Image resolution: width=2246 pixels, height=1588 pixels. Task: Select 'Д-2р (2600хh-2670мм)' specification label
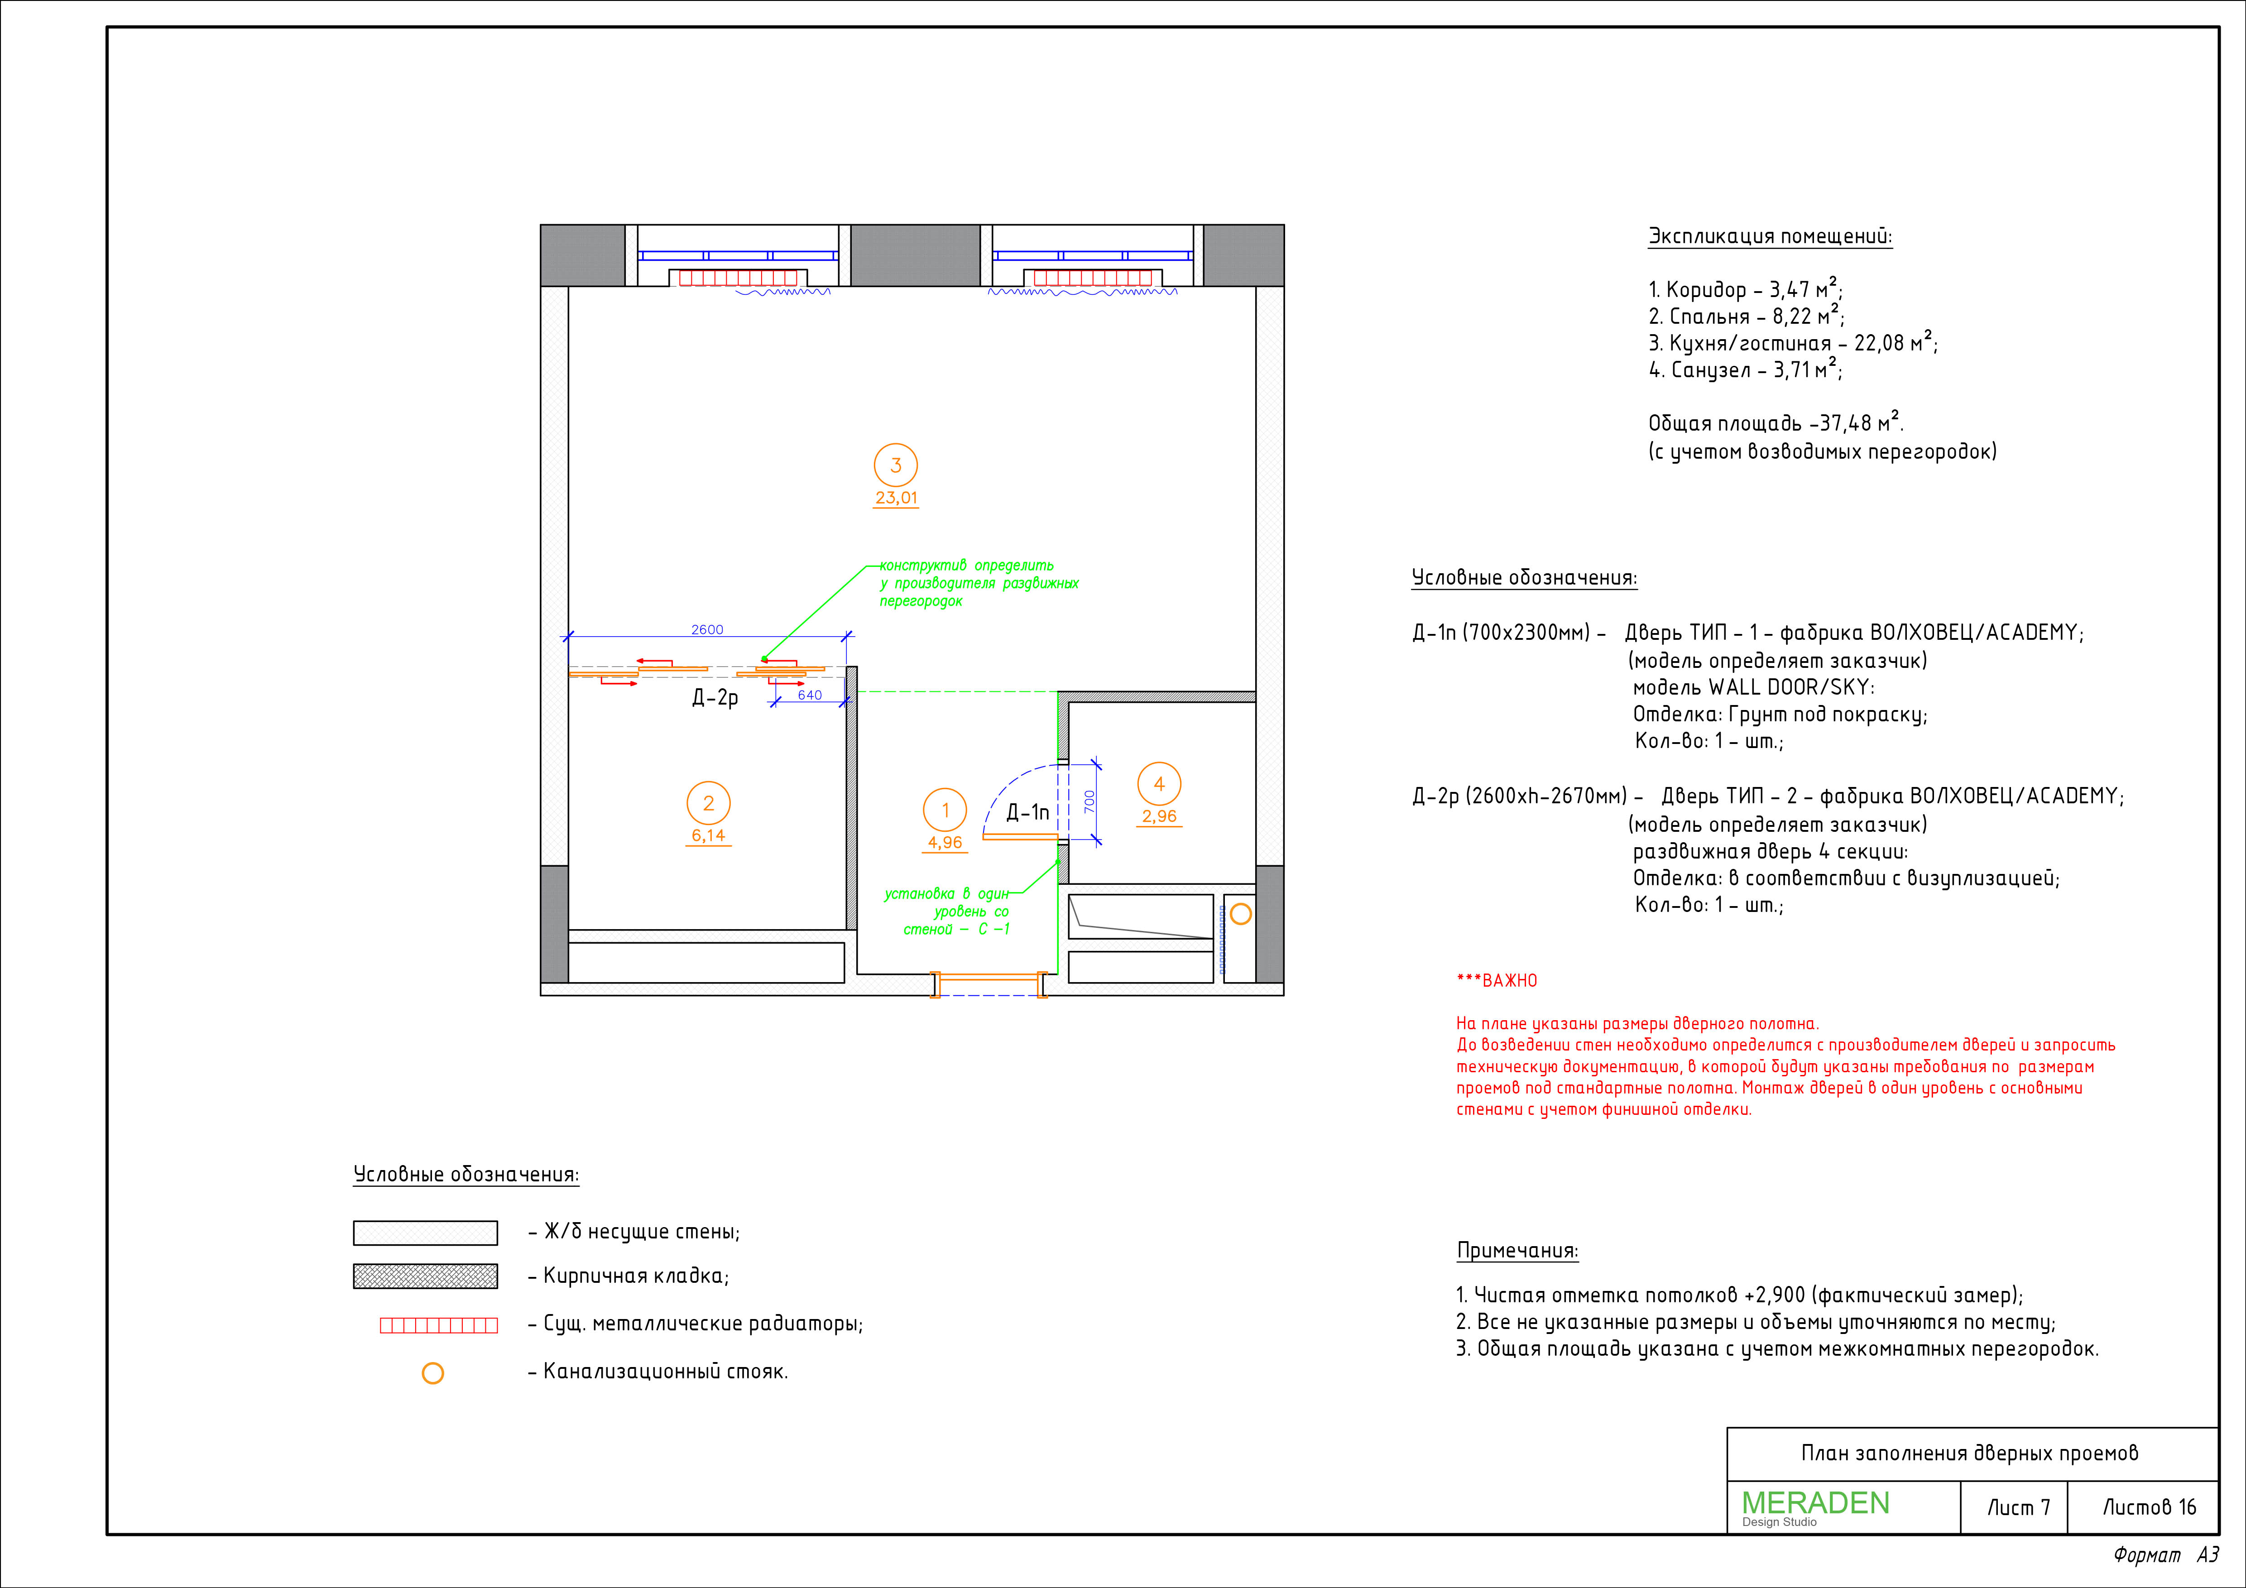pyautogui.click(x=1520, y=796)
